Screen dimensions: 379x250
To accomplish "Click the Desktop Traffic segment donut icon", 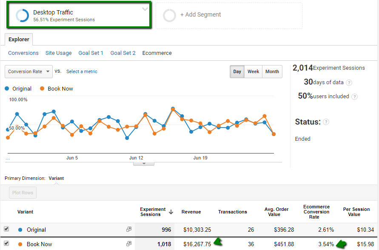I will pos(22,16).
